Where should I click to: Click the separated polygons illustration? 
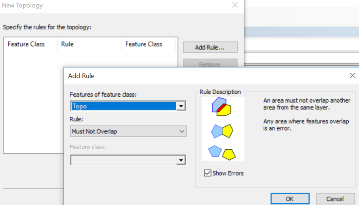click(222, 153)
